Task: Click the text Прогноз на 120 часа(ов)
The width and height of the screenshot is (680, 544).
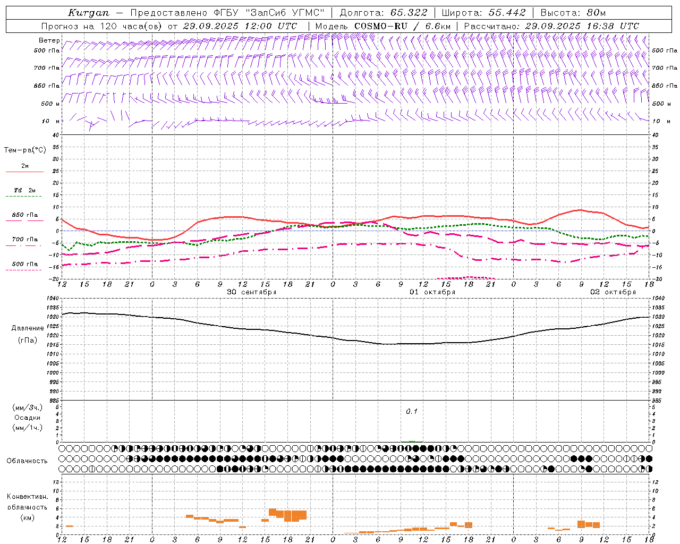Action: click(x=102, y=26)
